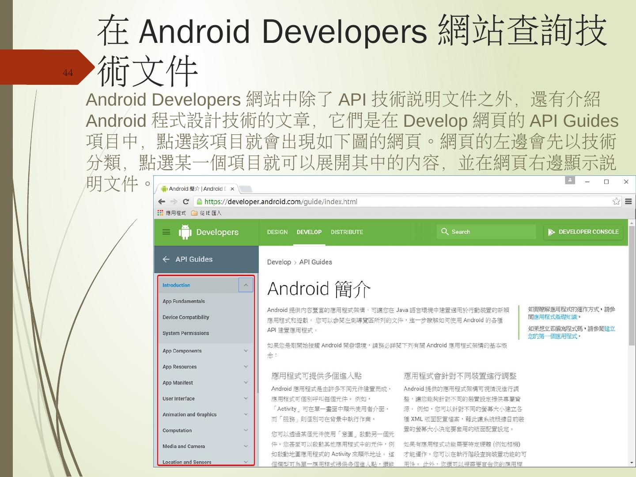Open the hamburger navigation menu
The image size is (636, 477).
click(166, 232)
